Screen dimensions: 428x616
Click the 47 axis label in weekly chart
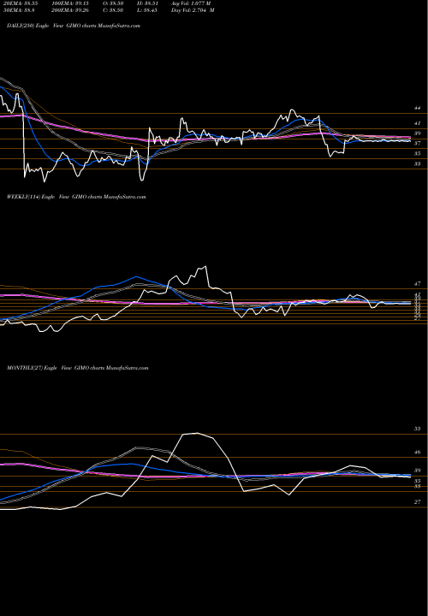(418, 283)
